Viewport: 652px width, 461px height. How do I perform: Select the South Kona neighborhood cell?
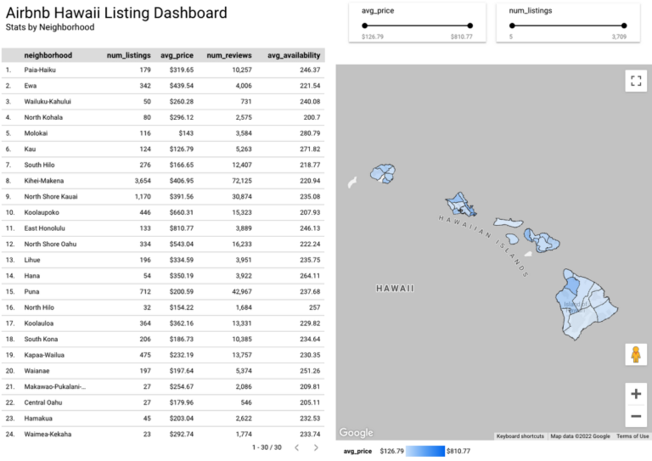click(x=41, y=339)
